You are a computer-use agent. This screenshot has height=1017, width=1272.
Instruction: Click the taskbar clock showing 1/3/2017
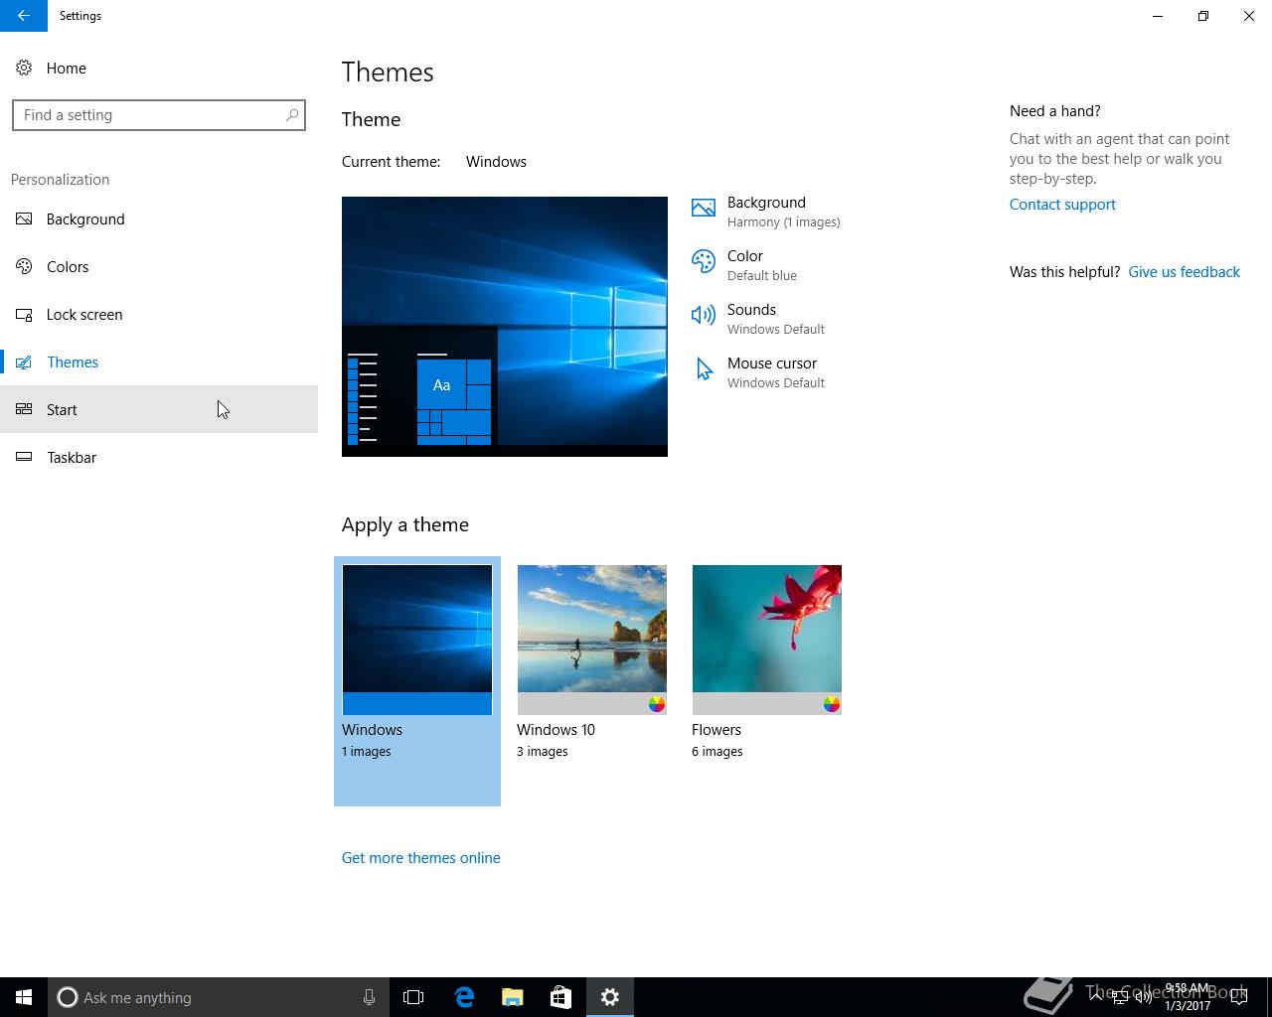pos(1188,997)
